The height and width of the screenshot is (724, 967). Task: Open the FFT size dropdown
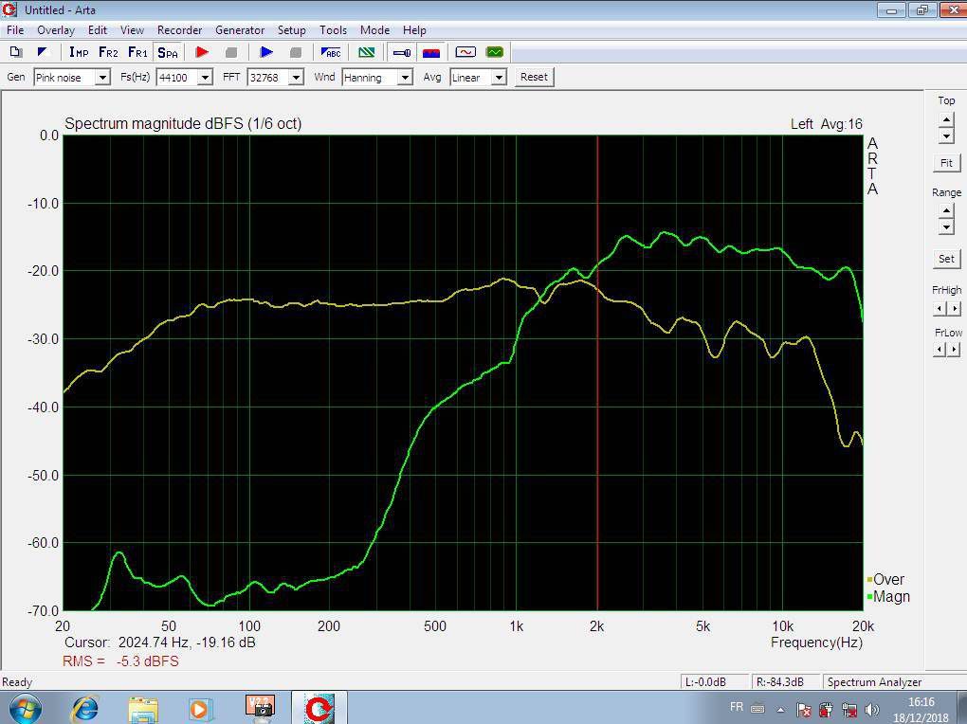click(297, 78)
